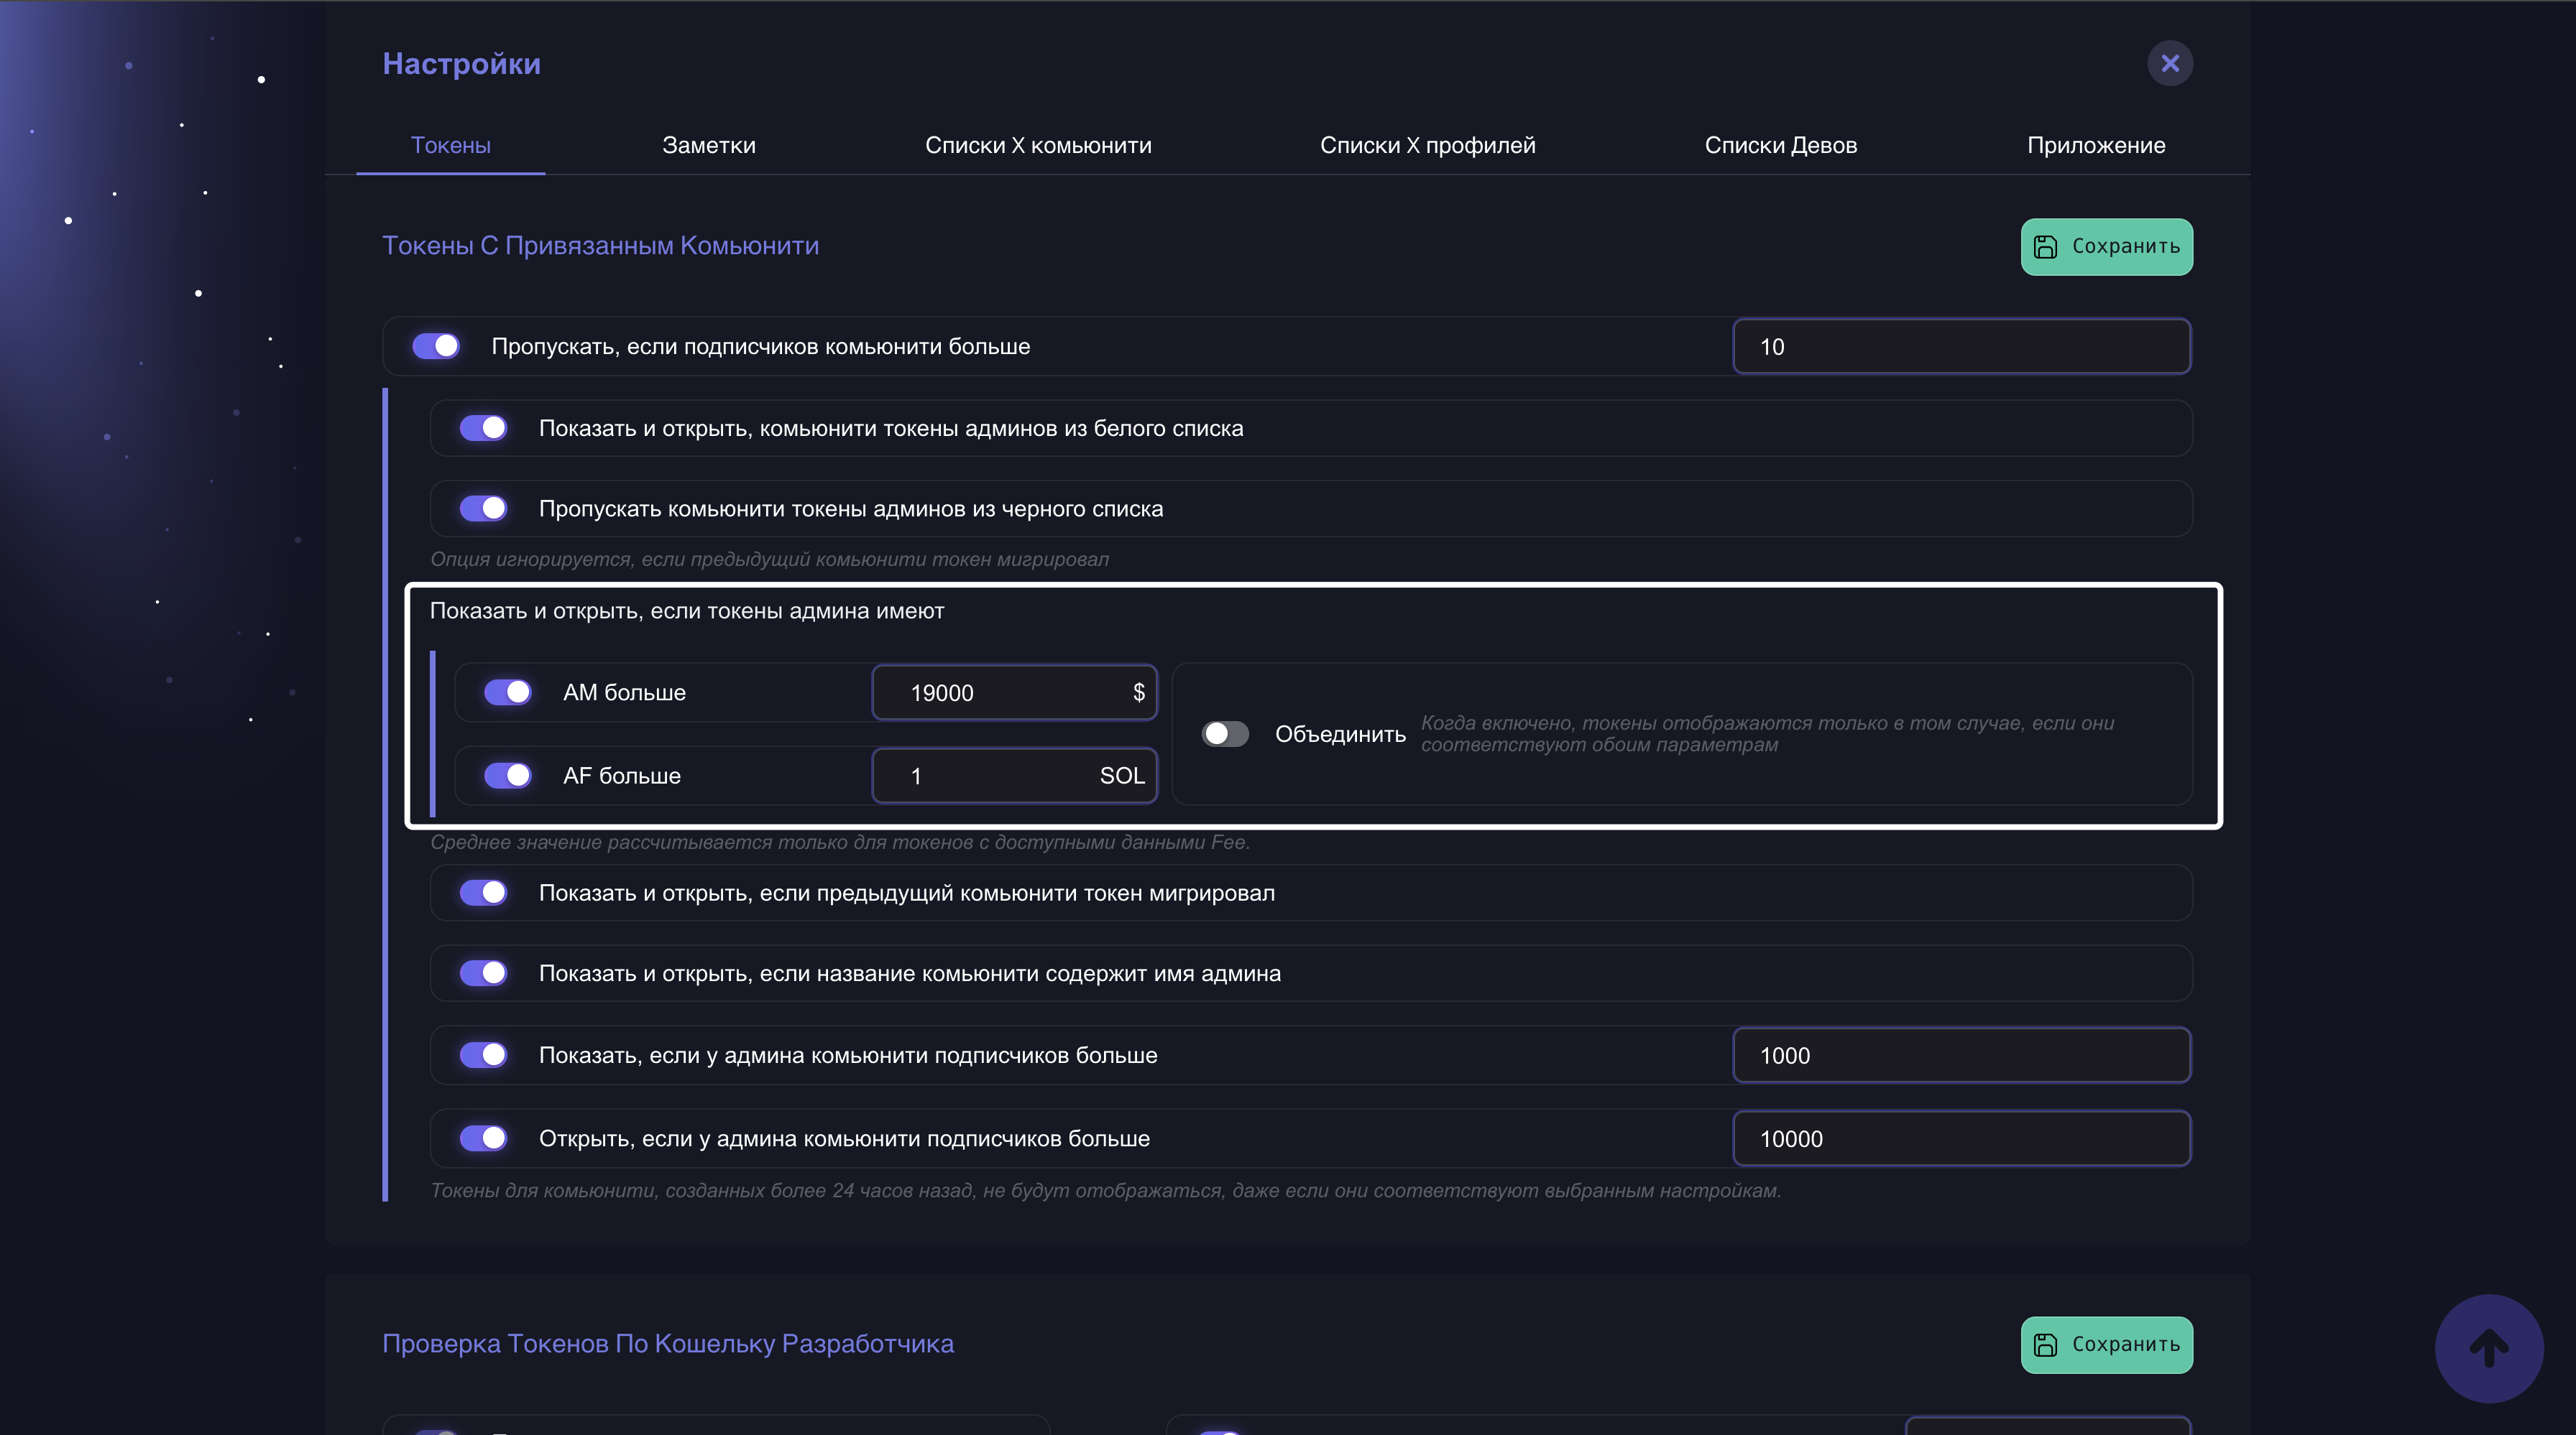Toggle 'Пропускать, если подписчиков комьюнити больше'
Image resolution: width=2576 pixels, height=1435 pixels.
pos(436,345)
